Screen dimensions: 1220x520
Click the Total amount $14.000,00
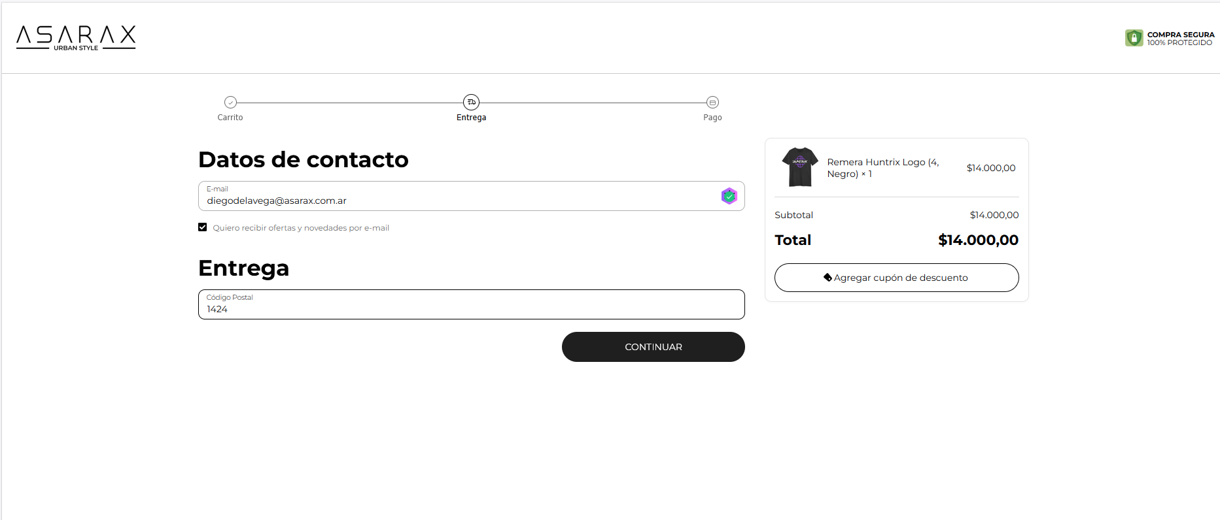pyautogui.click(x=978, y=240)
